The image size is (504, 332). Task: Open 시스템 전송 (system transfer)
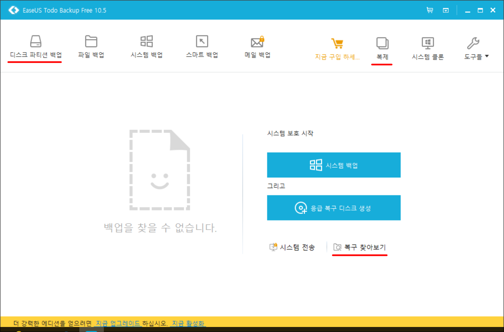click(292, 247)
